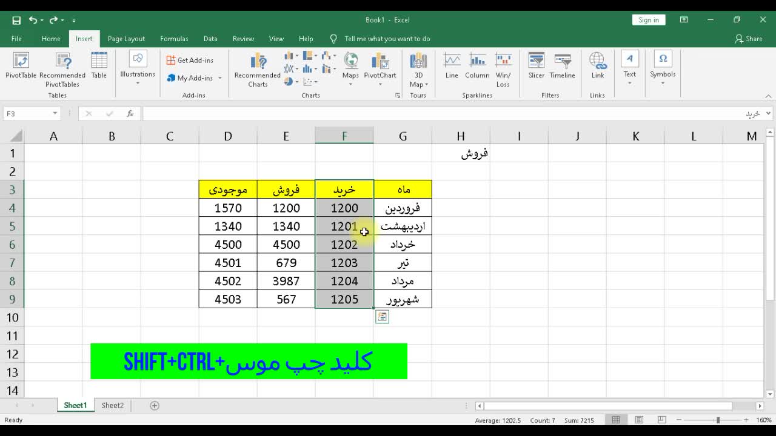This screenshot has height=436, width=776.
Task: Open the Charts dialog launcher
Action: [x=398, y=96]
